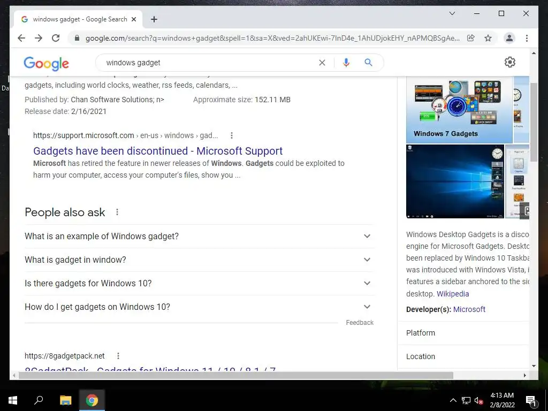This screenshot has height=411, width=548.
Task: Start voice search with the microphone icon
Action: 346,63
